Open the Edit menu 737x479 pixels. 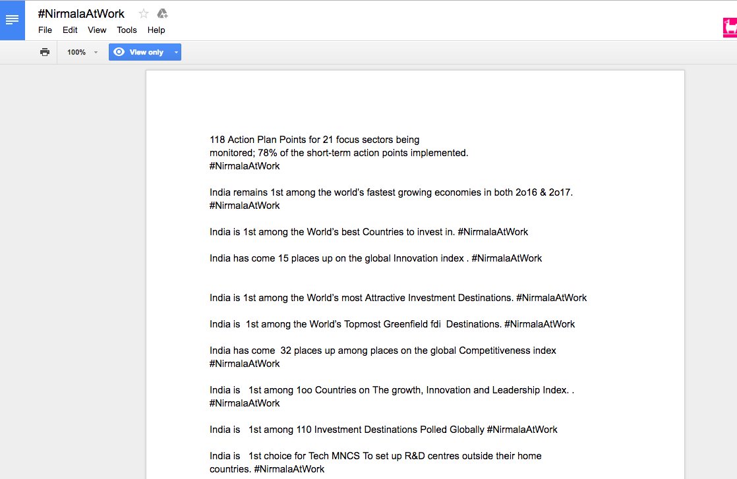[x=70, y=30]
